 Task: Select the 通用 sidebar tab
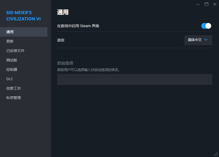tap(24, 32)
